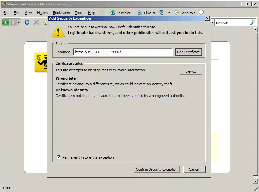Screen dimensions: 259x192
Task: Click into the xenman search field
Action: point(232,23)
